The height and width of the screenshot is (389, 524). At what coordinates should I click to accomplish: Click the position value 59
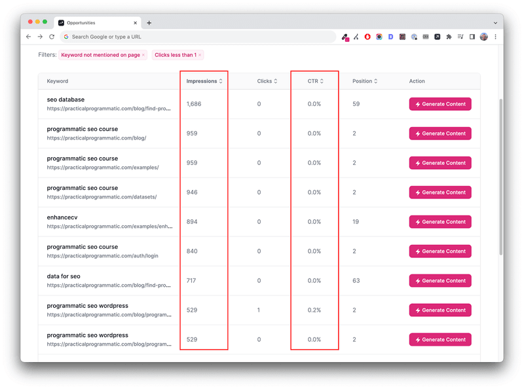tap(356, 104)
